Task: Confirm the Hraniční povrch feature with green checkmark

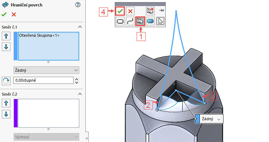Action: 4,14
